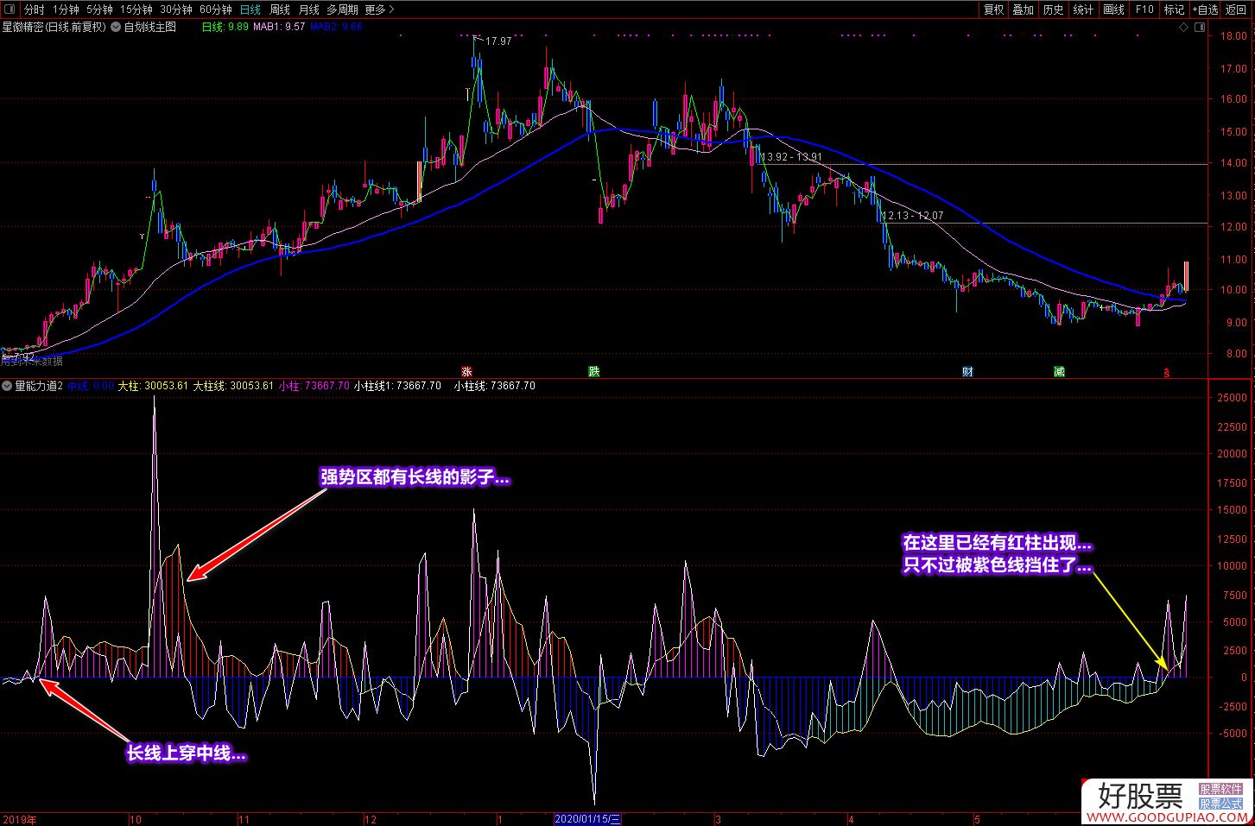Select the 月线 monthly chart tab
1255x826 pixels.
pyautogui.click(x=308, y=9)
